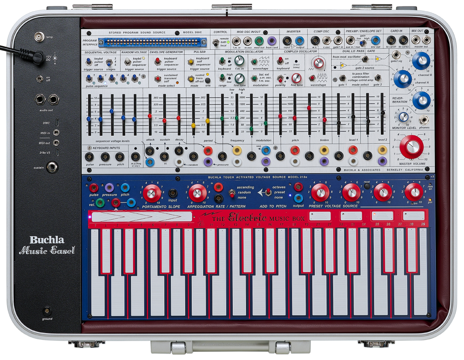Click the green modulation oscillator fine tune knob
The width and height of the screenshot is (464, 360).
(x=240, y=78)
